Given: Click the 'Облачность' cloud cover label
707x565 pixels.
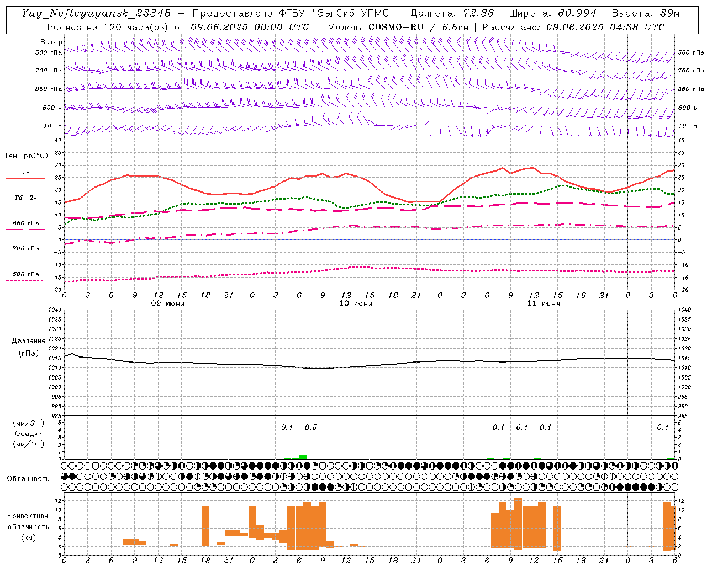Looking at the screenshot, I should pos(28,478).
